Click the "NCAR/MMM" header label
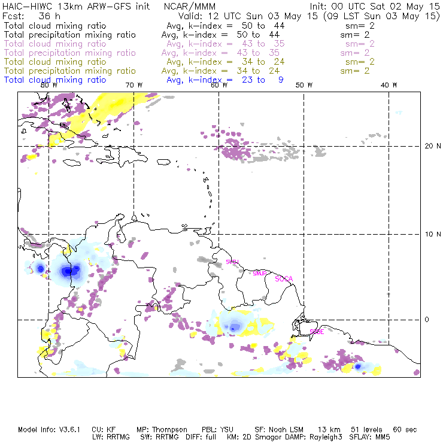Viewport: 443px width, 443px height. [x=190, y=7]
